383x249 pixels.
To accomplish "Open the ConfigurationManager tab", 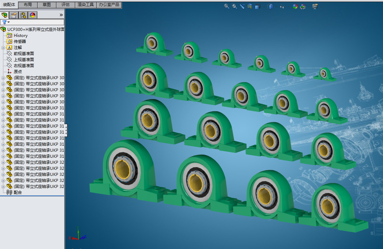I will pyautogui.click(x=23, y=15).
